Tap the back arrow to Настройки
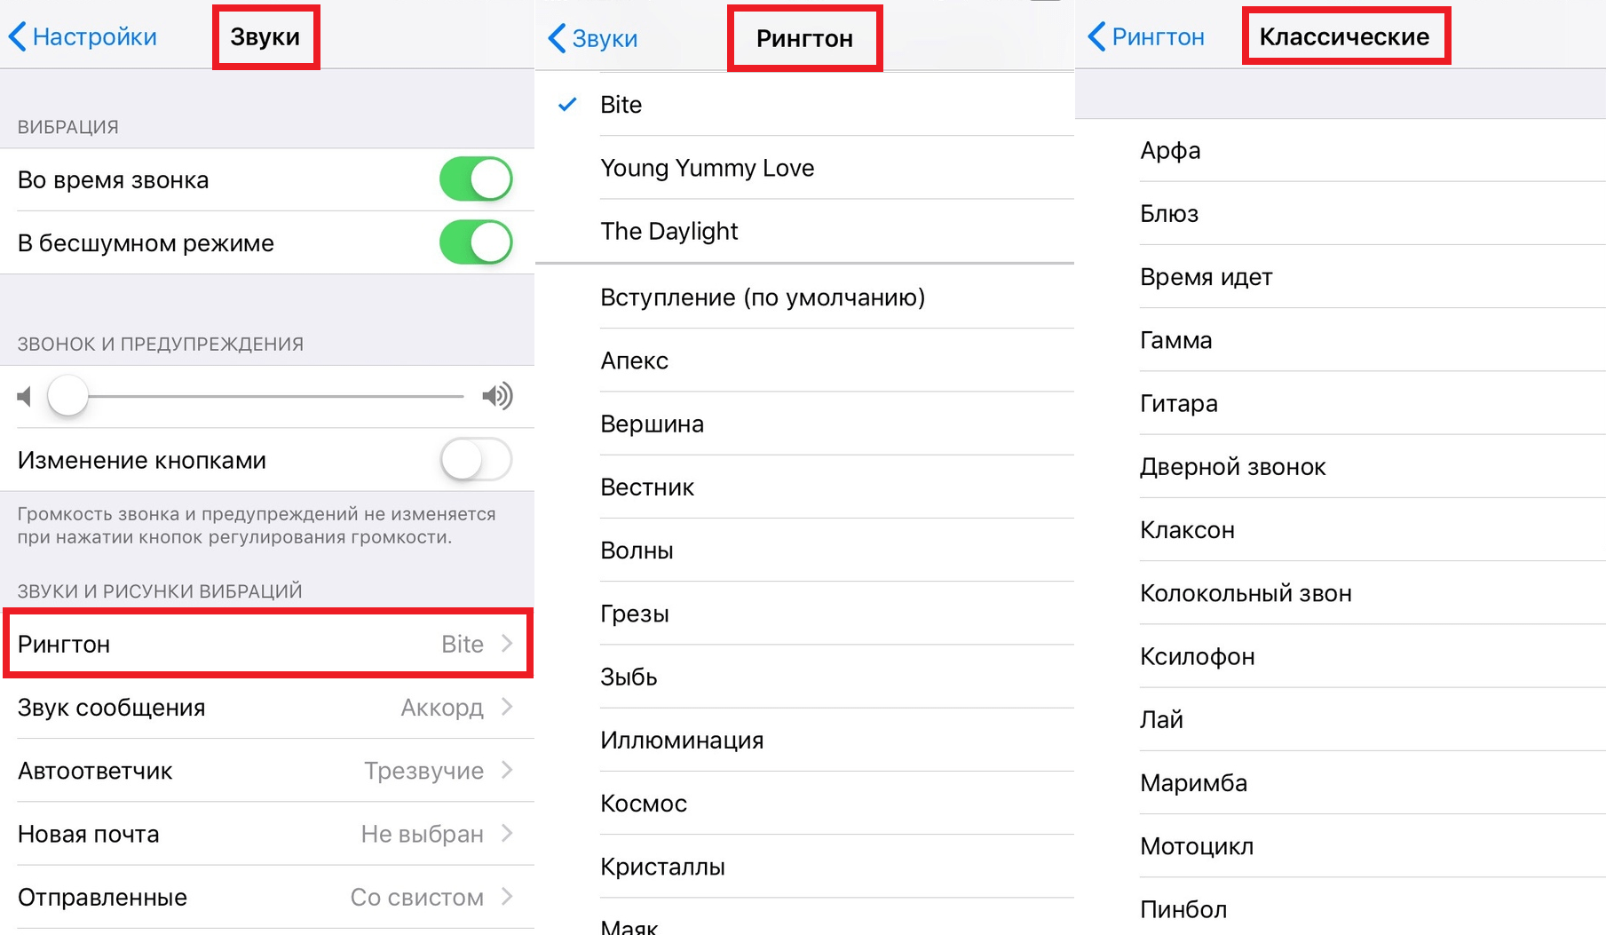The width and height of the screenshot is (1606, 935). pyautogui.click(x=18, y=36)
